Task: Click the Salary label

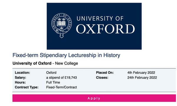Action: pyautogui.click(x=20, y=77)
